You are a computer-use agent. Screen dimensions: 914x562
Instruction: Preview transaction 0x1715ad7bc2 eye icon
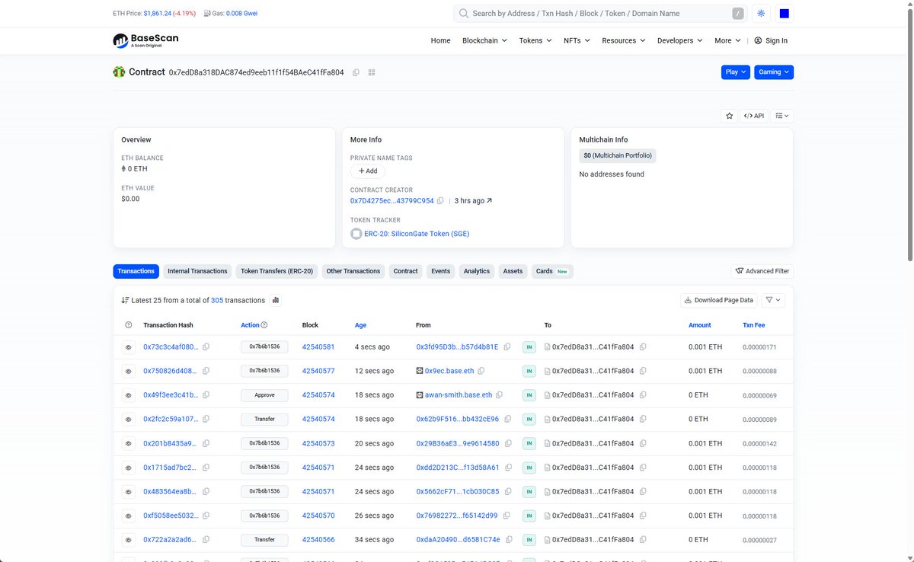(128, 468)
